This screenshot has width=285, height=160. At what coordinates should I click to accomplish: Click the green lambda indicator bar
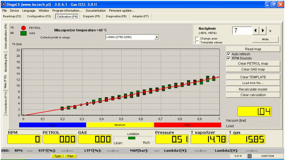pos(132,138)
